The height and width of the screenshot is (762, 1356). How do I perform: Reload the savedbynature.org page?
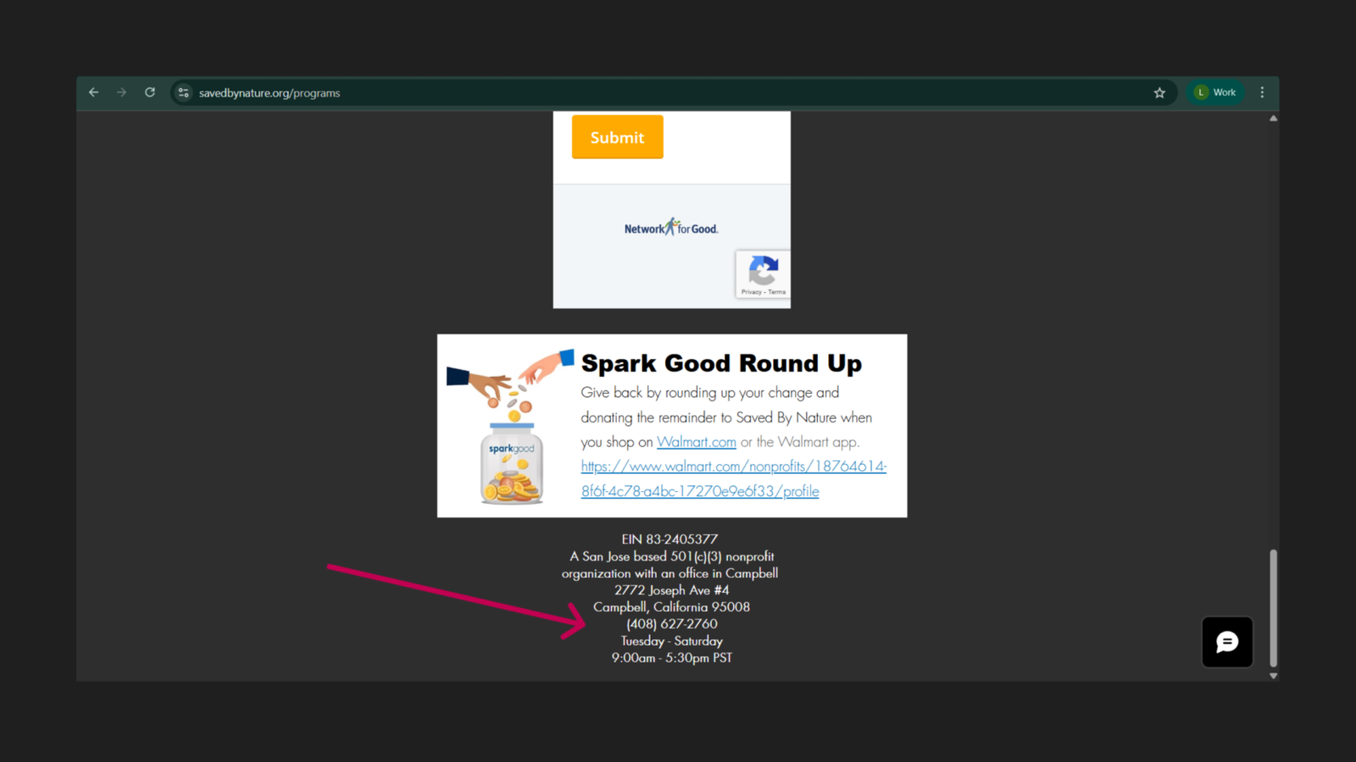point(150,92)
